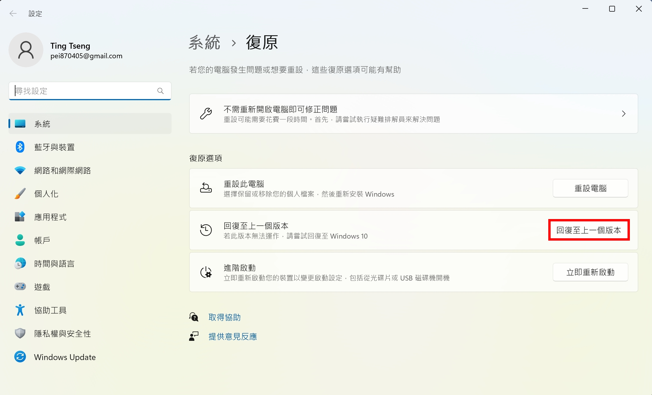Click the history clock 回復 icon
This screenshot has height=395, width=652.
pyautogui.click(x=206, y=230)
